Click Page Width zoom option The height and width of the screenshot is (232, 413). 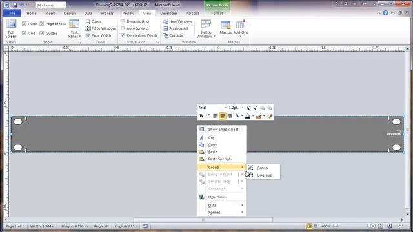click(x=99, y=35)
